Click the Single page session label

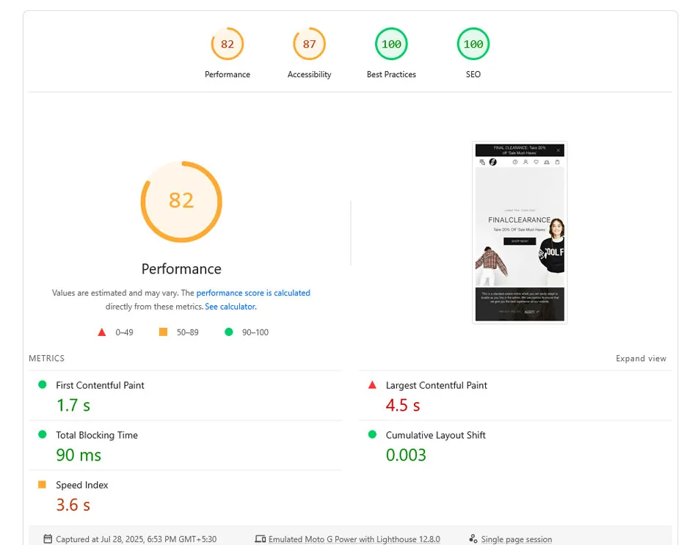[516, 539]
